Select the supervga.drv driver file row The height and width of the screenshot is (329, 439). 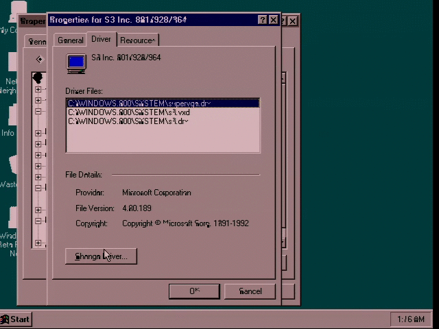pyautogui.click(x=163, y=103)
